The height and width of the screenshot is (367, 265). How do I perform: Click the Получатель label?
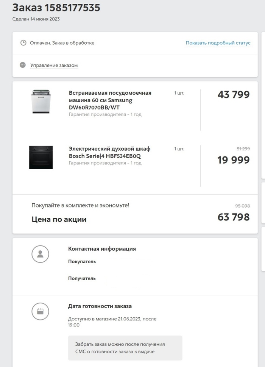point(82,278)
